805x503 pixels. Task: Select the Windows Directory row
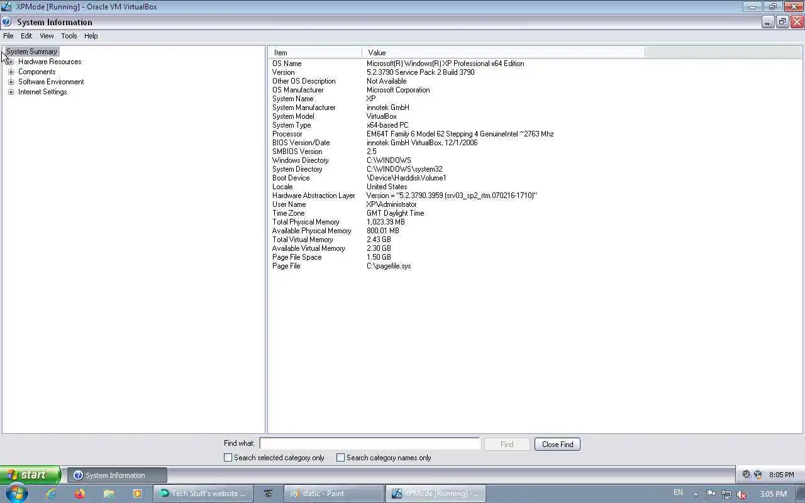click(x=457, y=160)
